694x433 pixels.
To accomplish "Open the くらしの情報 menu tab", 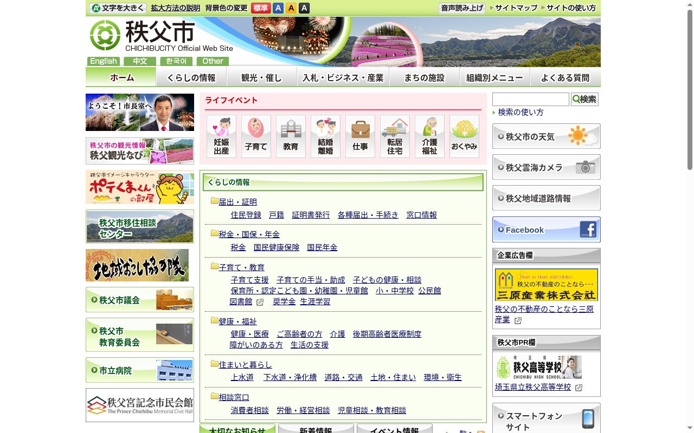I will click(191, 77).
